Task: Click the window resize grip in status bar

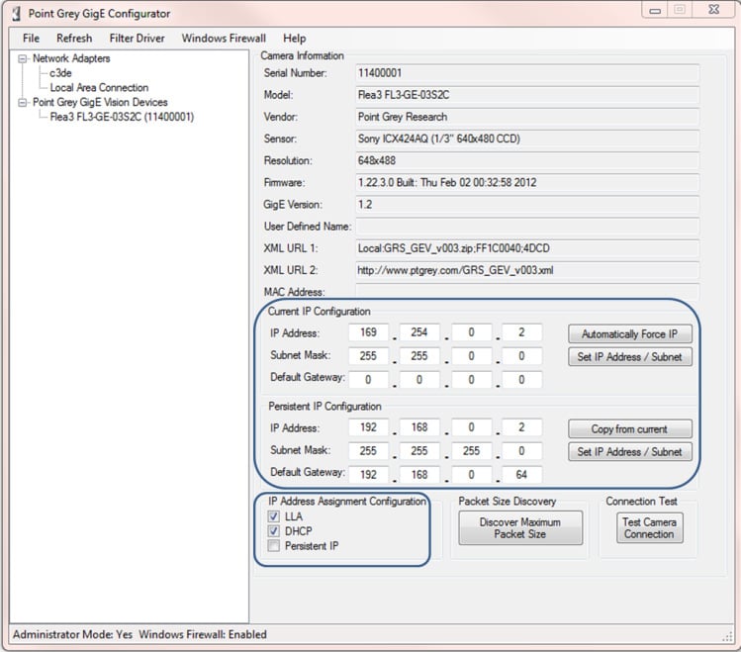Action: [x=728, y=637]
